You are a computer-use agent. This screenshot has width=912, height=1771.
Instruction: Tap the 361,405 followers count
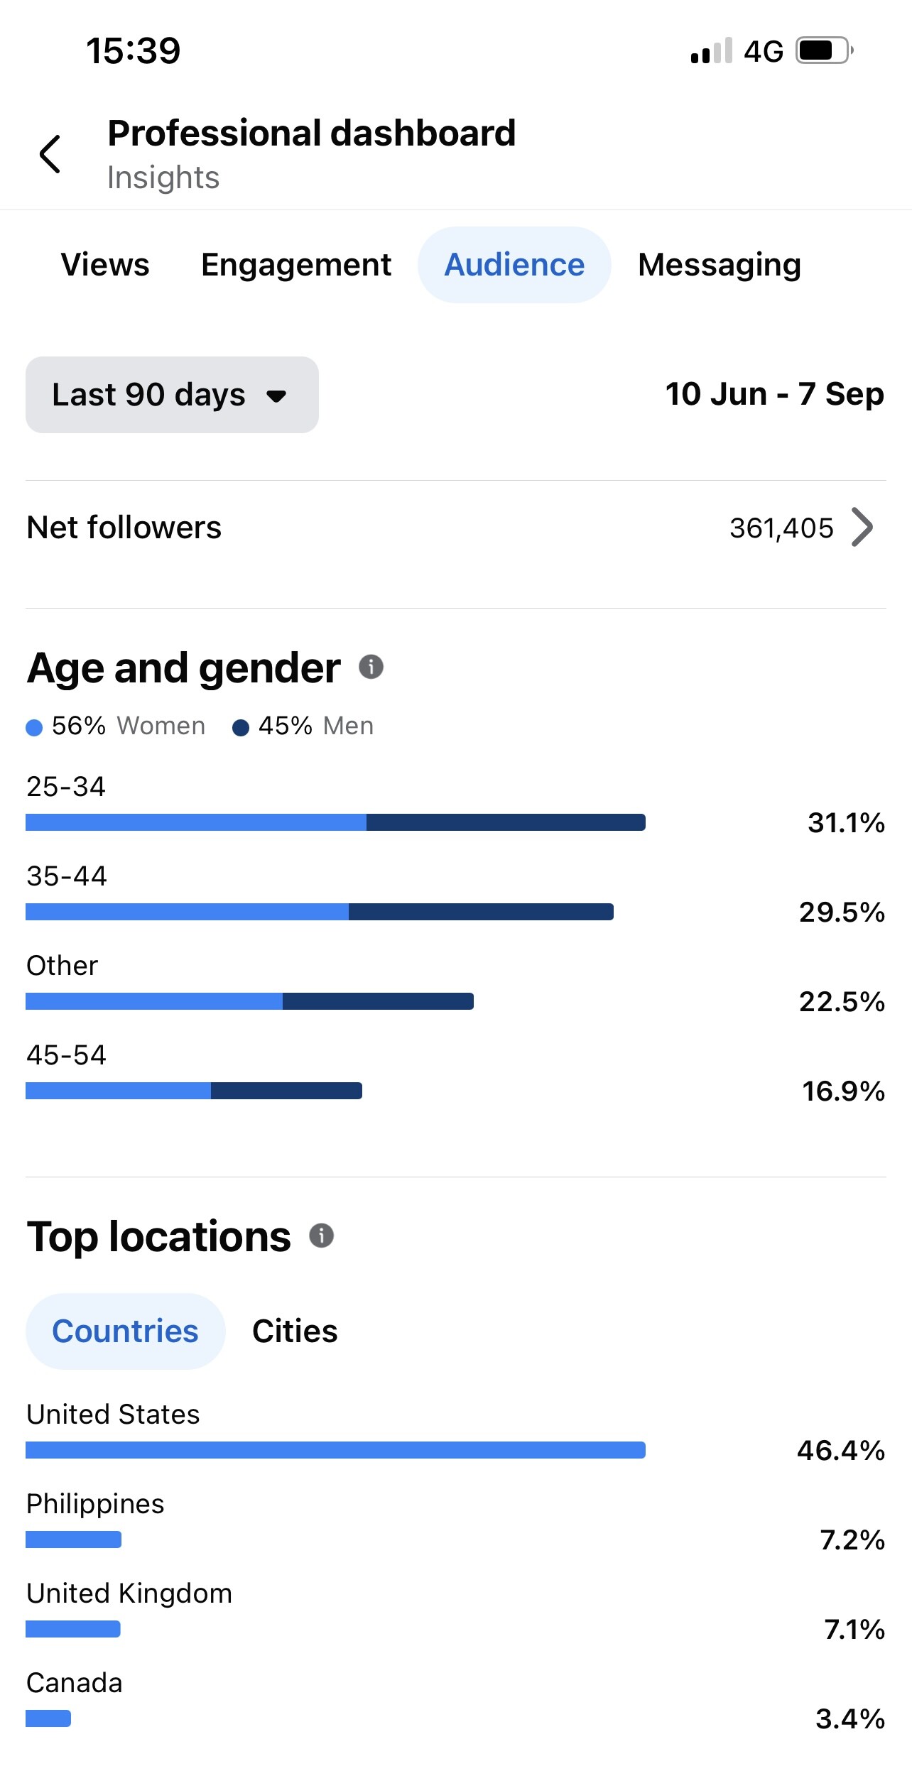(x=781, y=528)
